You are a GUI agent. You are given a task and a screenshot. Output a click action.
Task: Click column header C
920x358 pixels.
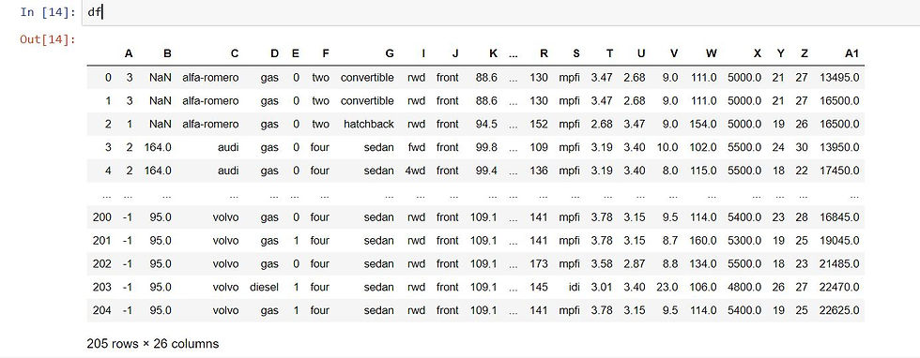[235, 54]
